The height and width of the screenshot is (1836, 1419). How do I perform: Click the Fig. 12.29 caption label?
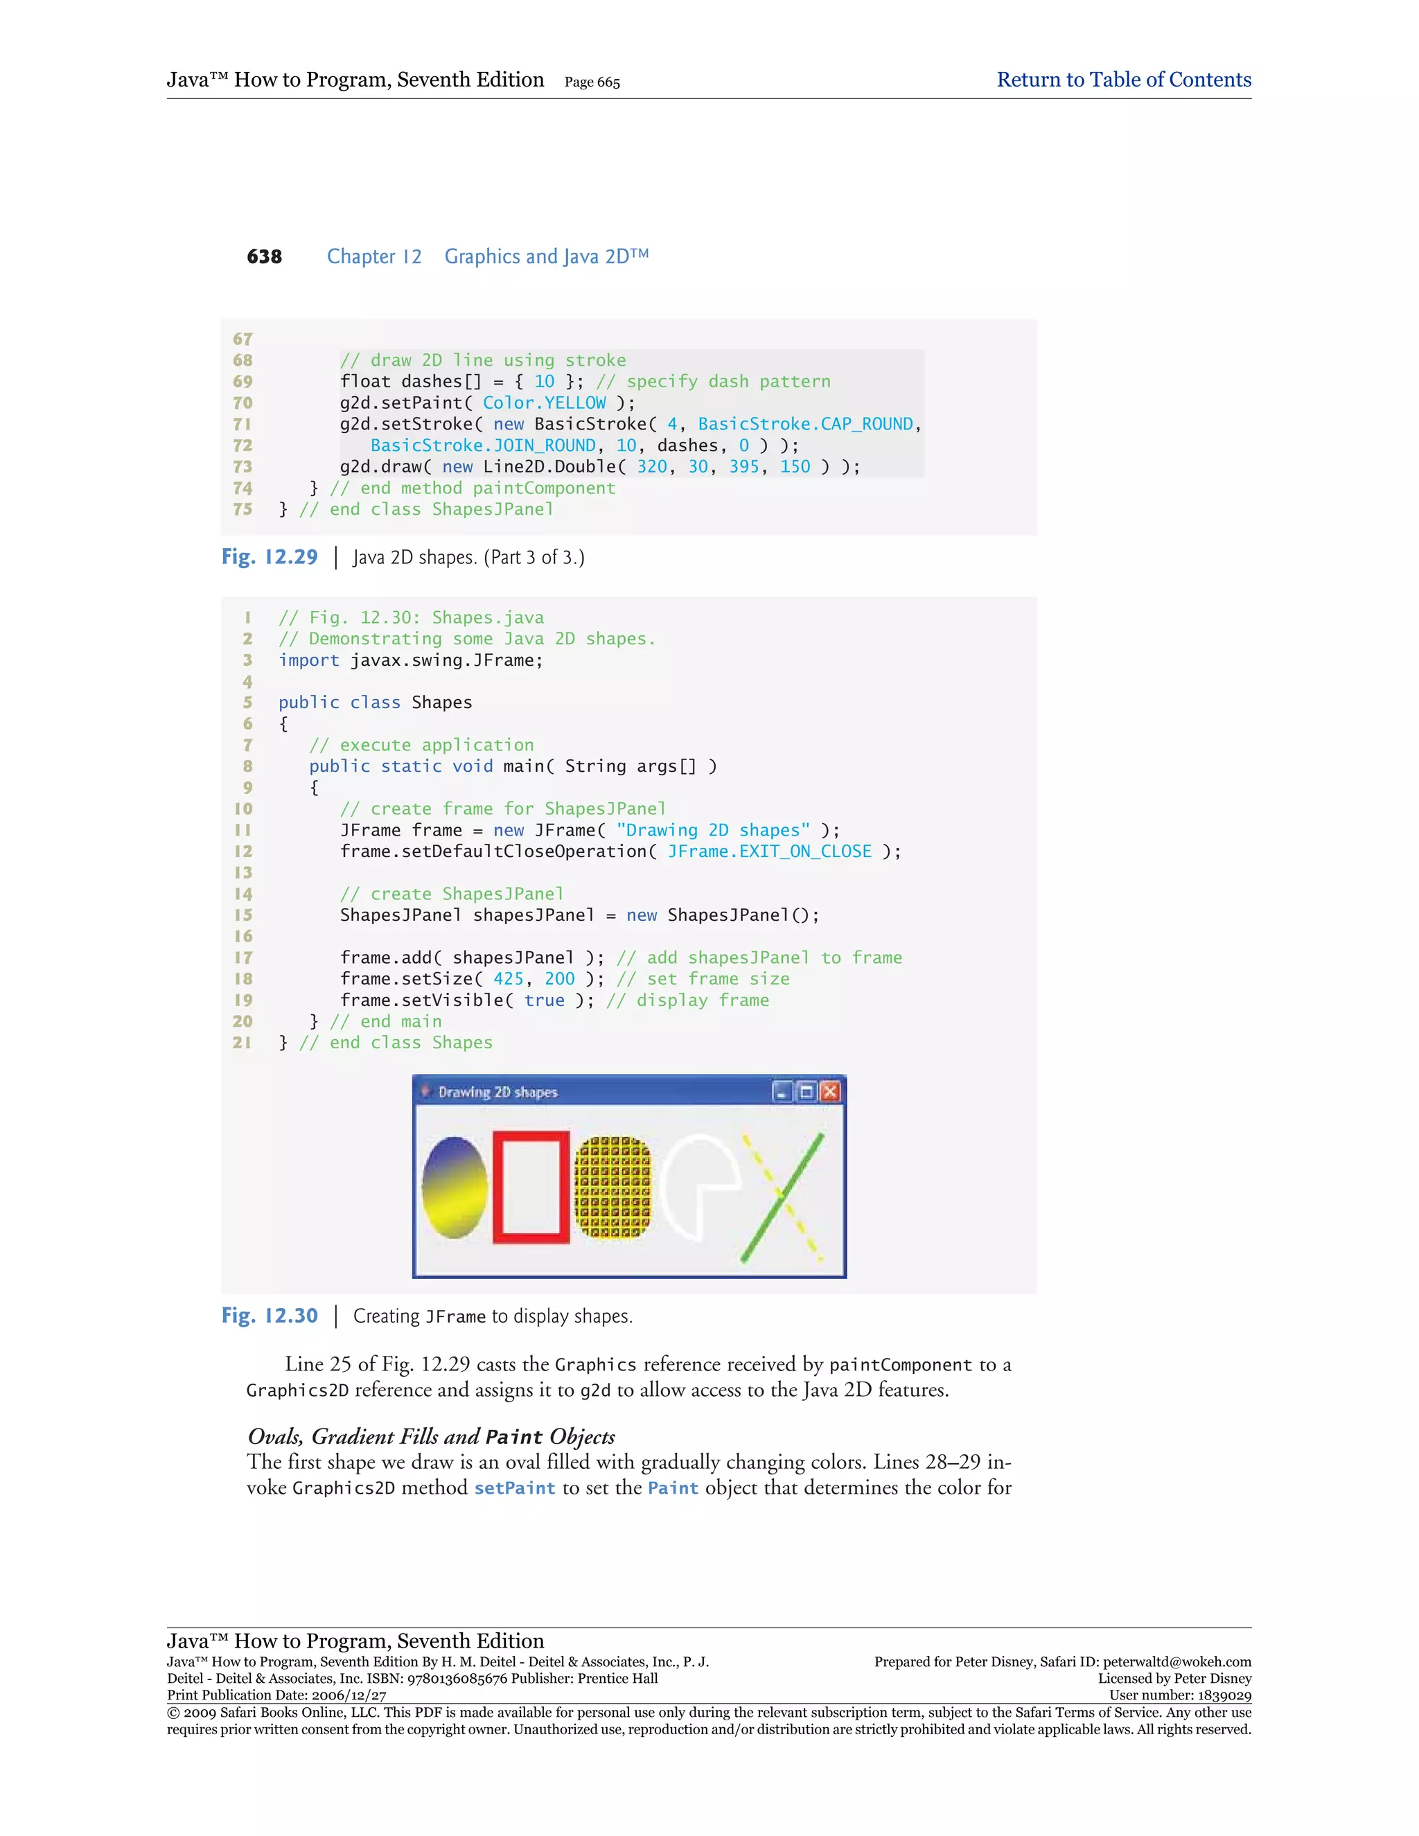click(x=270, y=556)
